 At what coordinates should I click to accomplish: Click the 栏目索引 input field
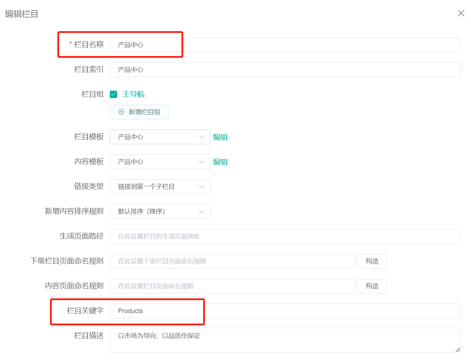coord(245,69)
